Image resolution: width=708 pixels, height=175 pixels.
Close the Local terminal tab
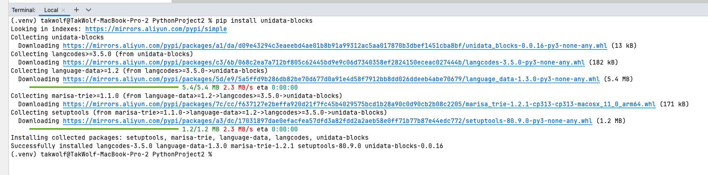coord(63,10)
